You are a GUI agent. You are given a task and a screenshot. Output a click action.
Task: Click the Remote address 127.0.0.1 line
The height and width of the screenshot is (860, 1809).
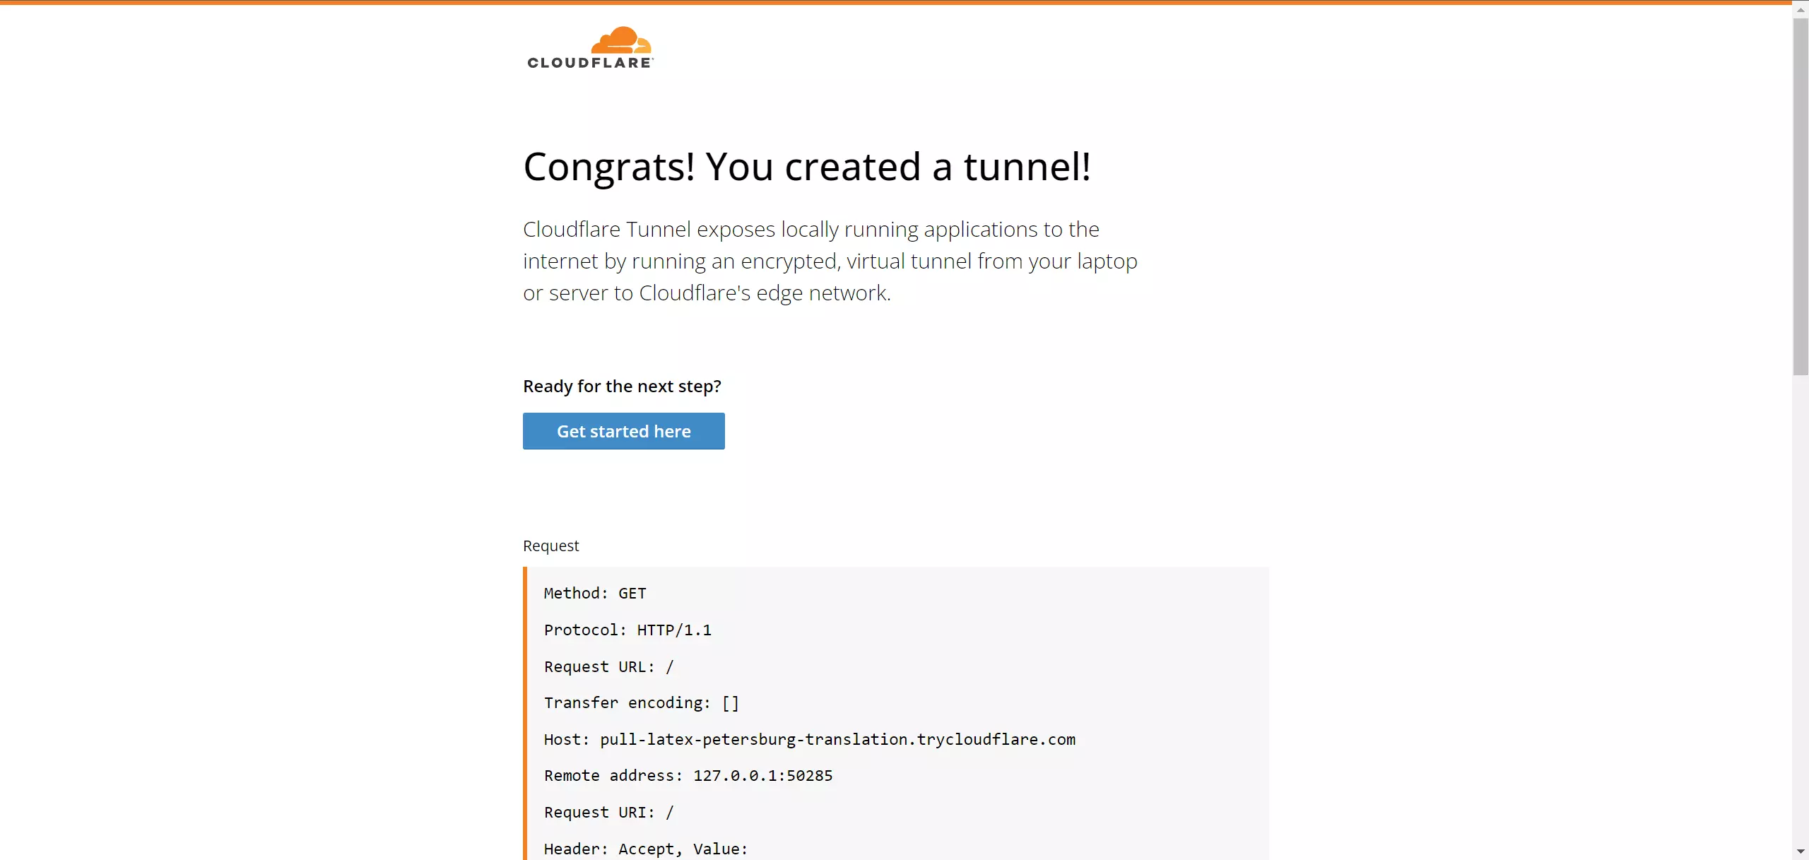[688, 776]
